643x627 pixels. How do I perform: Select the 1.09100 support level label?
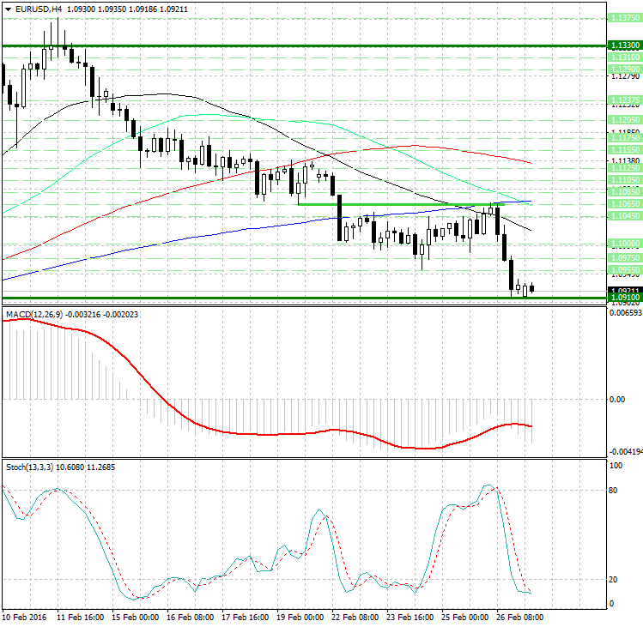(625, 297)
